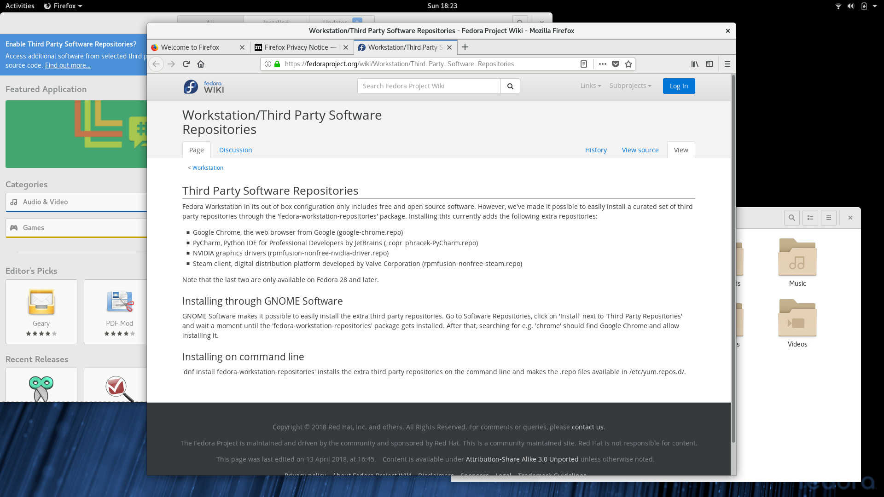Open Firefox library icon

click(x=695, y=64)
